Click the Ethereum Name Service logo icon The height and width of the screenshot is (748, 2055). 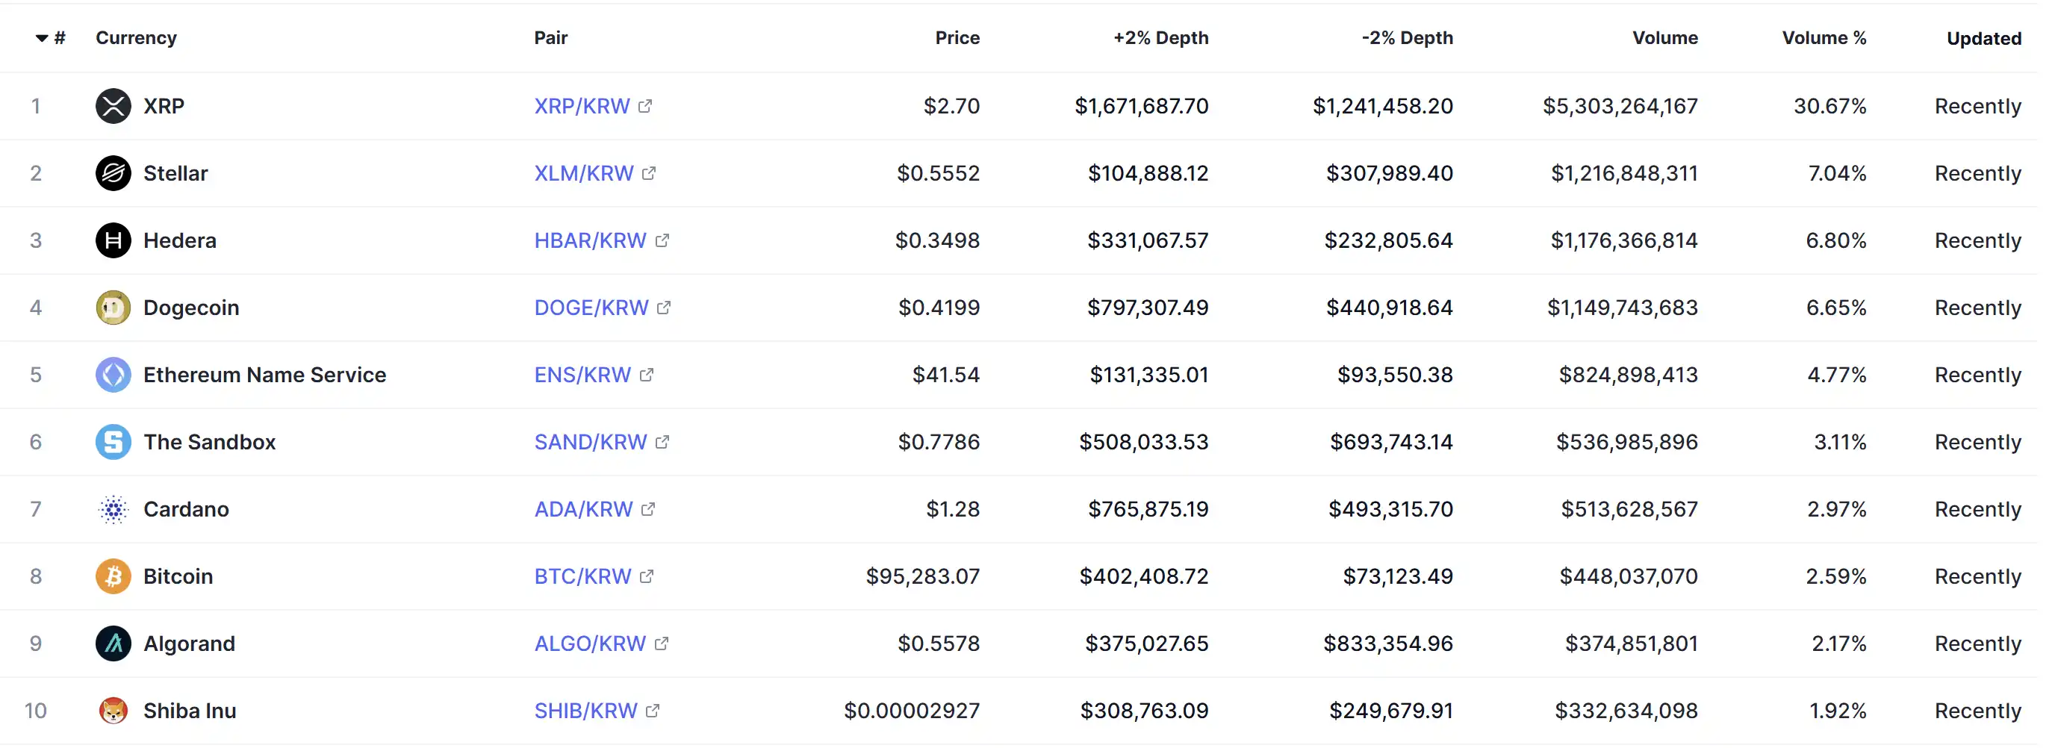click(114, 375)
